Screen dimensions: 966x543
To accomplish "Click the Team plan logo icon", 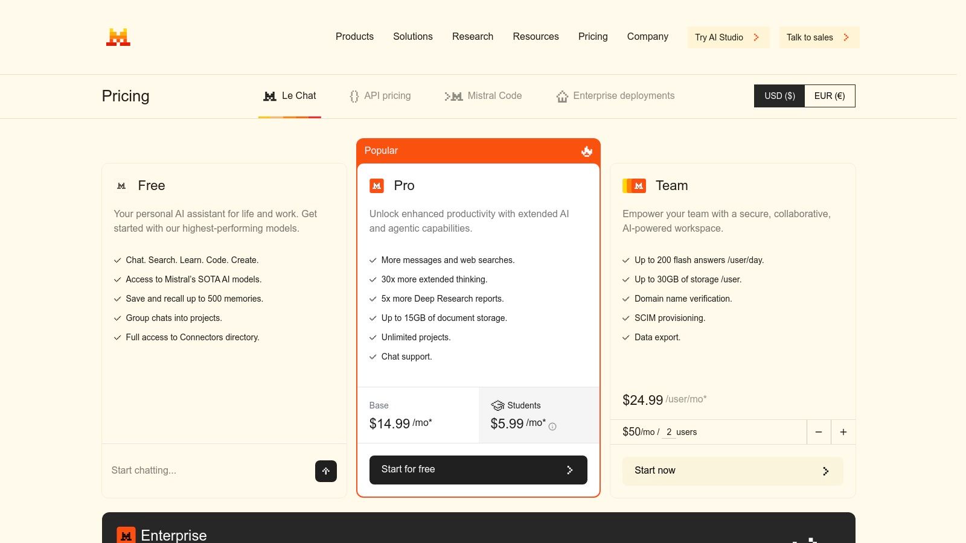I will pos(635,186).
